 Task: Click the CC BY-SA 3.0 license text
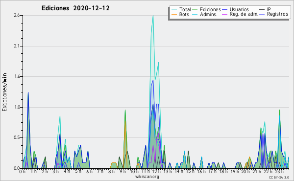pos(279,177)
